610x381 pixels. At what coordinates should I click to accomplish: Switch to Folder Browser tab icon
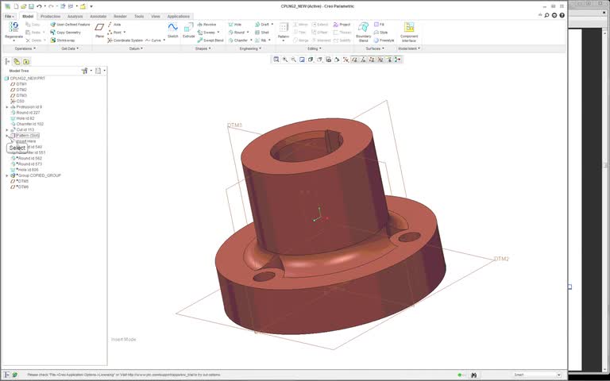17,61
